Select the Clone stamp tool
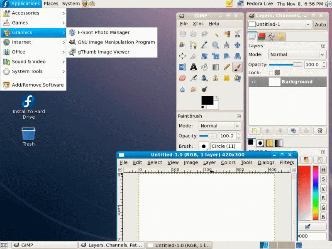This screenshot has width=332, height=249. coord(215,78)
